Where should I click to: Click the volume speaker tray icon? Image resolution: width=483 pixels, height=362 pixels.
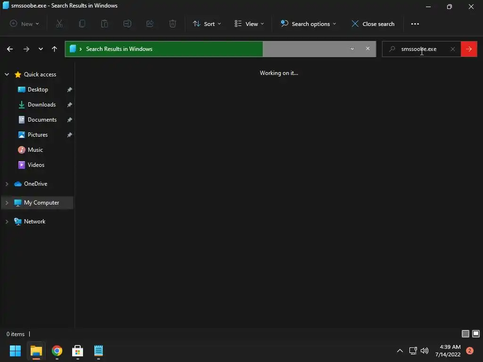(x=425, y=351)
